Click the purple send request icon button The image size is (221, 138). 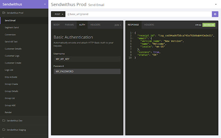[x=215, y=14]
